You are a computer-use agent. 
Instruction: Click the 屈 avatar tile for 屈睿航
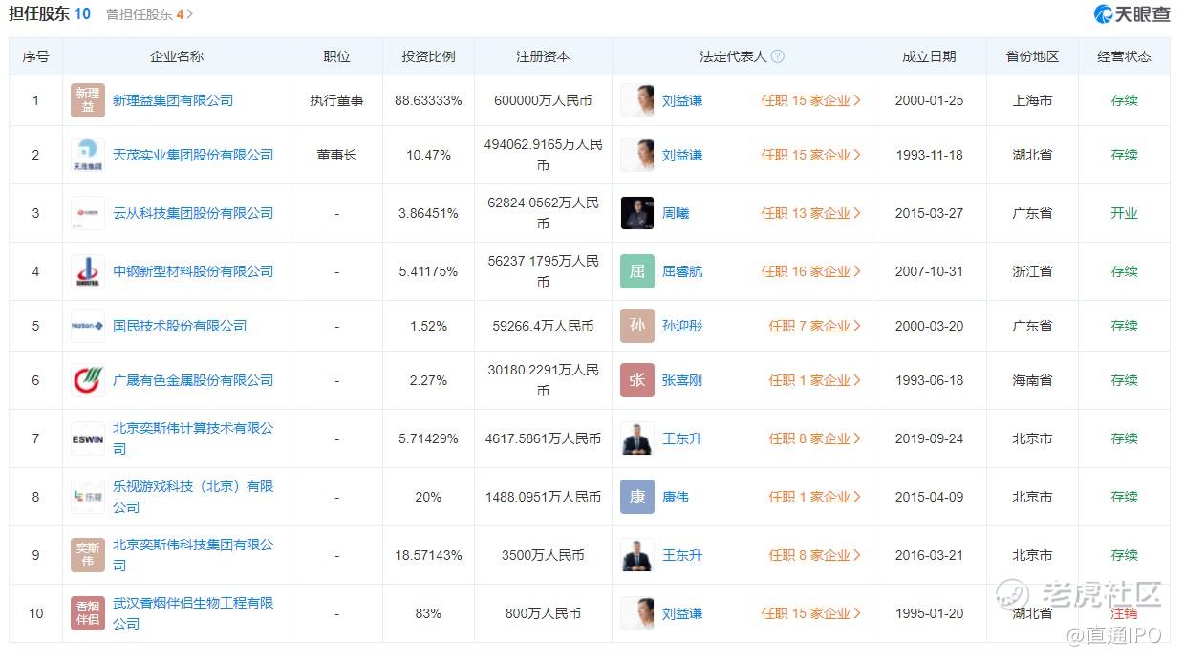pyautogui.click(x=637, y=271)
